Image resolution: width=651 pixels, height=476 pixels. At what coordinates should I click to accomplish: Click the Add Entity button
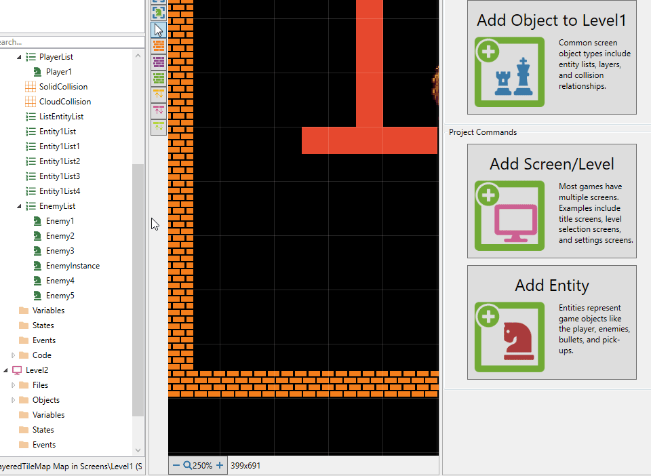(551, 322)
